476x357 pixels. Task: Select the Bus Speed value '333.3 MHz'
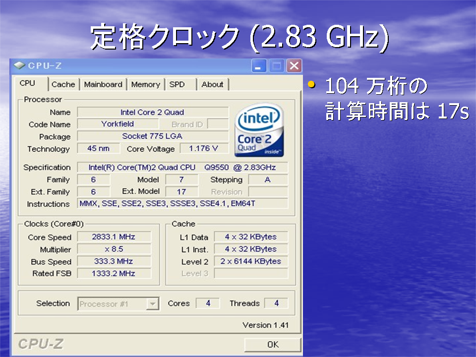click(114, 261)
